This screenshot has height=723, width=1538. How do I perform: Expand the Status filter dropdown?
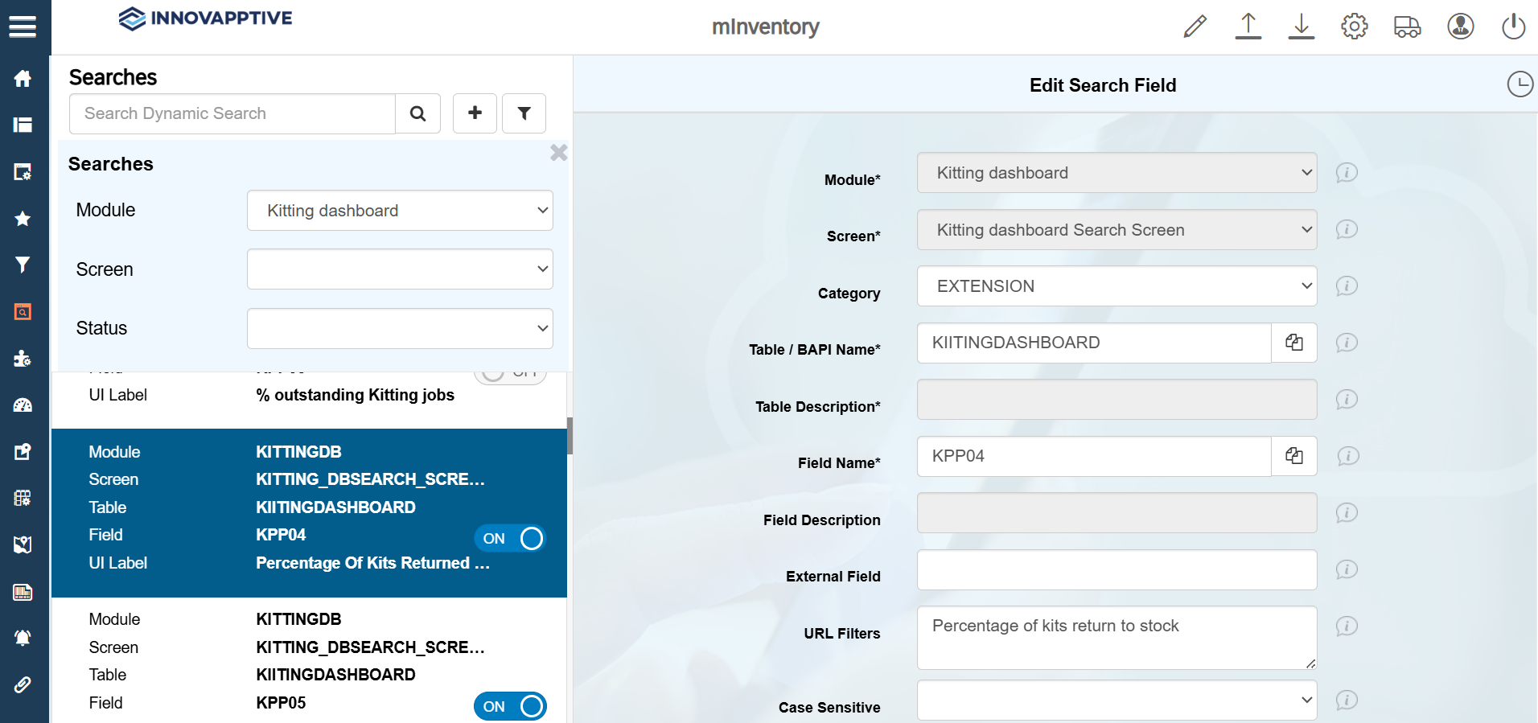(x=400, y=329)
